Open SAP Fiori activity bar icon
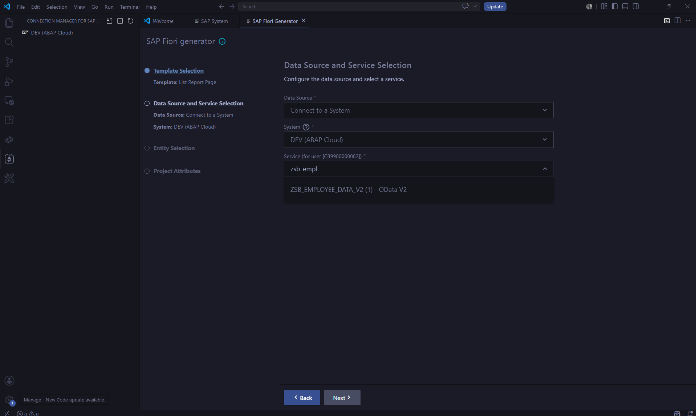This screenshot has width=696, height=416. click(x=9, y=140)
